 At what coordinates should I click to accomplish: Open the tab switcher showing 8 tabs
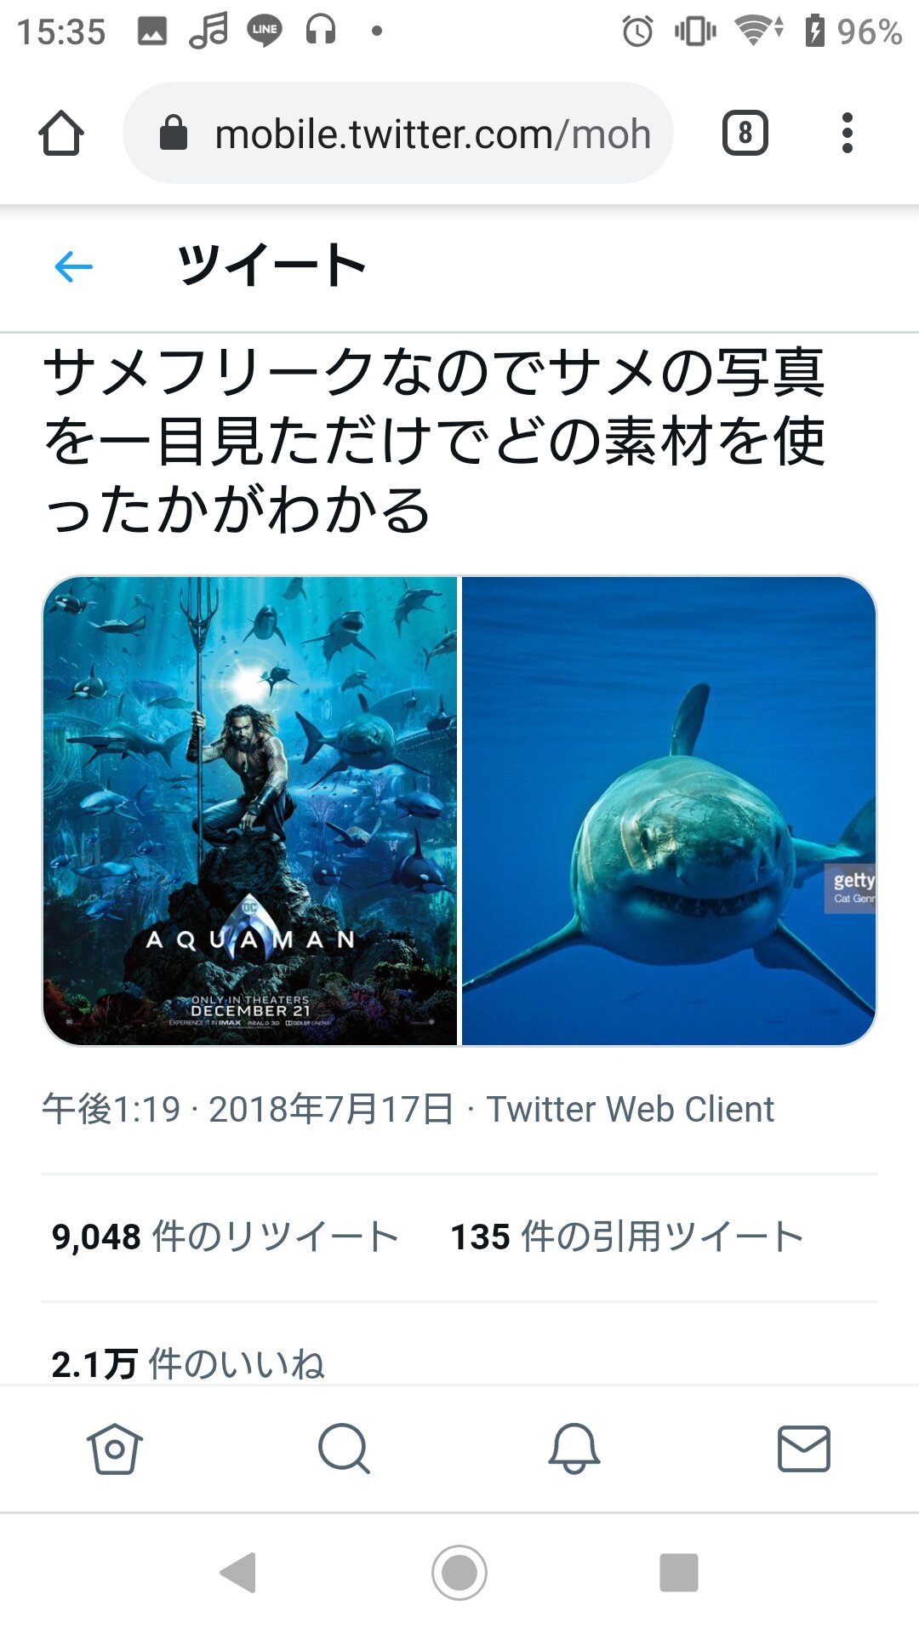(745, 133)
